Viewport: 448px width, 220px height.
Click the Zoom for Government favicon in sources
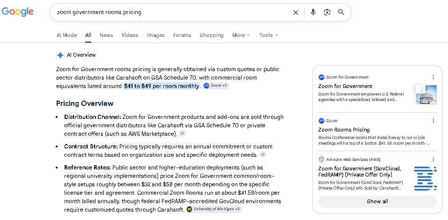point(322,77)
